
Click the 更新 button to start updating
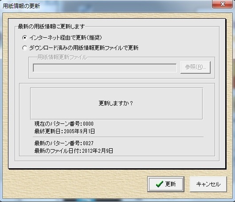(x=166, y=184)
